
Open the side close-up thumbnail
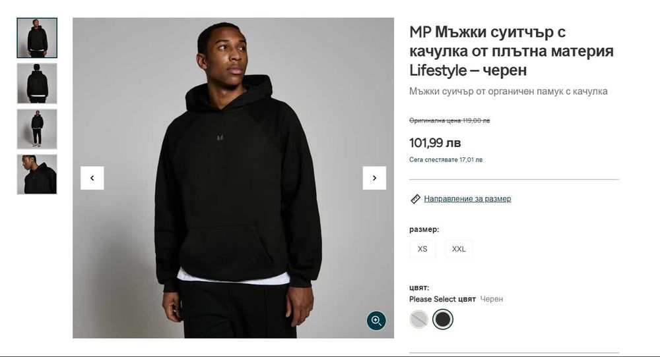[x=37, y=175]
